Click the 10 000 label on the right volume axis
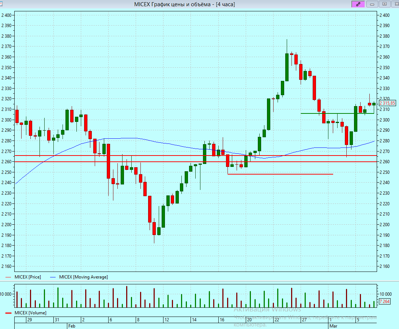Screen dimensions: 399x329 (x=385, y=294)
